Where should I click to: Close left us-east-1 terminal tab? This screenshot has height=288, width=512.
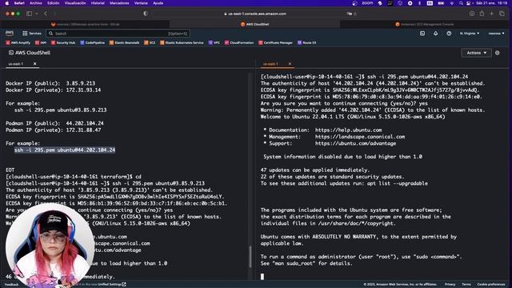35,64
